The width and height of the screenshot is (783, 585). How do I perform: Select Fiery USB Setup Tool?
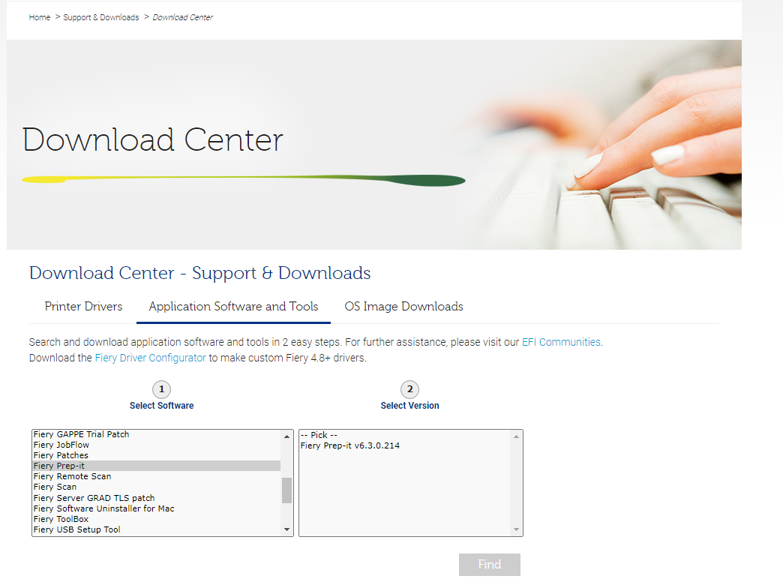(x=76, y=529)
